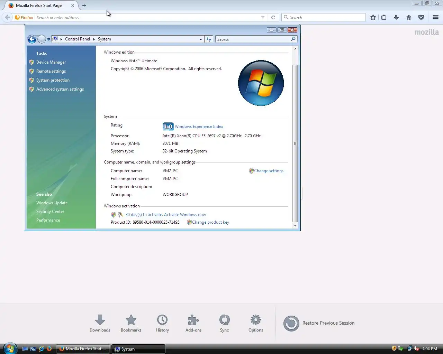The image size is (443, 354).
Task: Close the Mozilla Firefox Start Page tab
Action: 73,6
